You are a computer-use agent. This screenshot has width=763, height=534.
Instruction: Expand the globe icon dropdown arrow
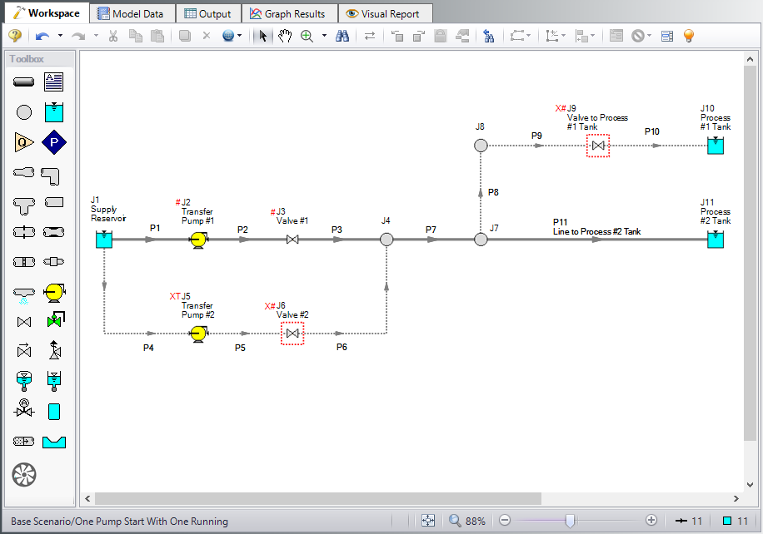coord(240,36)
